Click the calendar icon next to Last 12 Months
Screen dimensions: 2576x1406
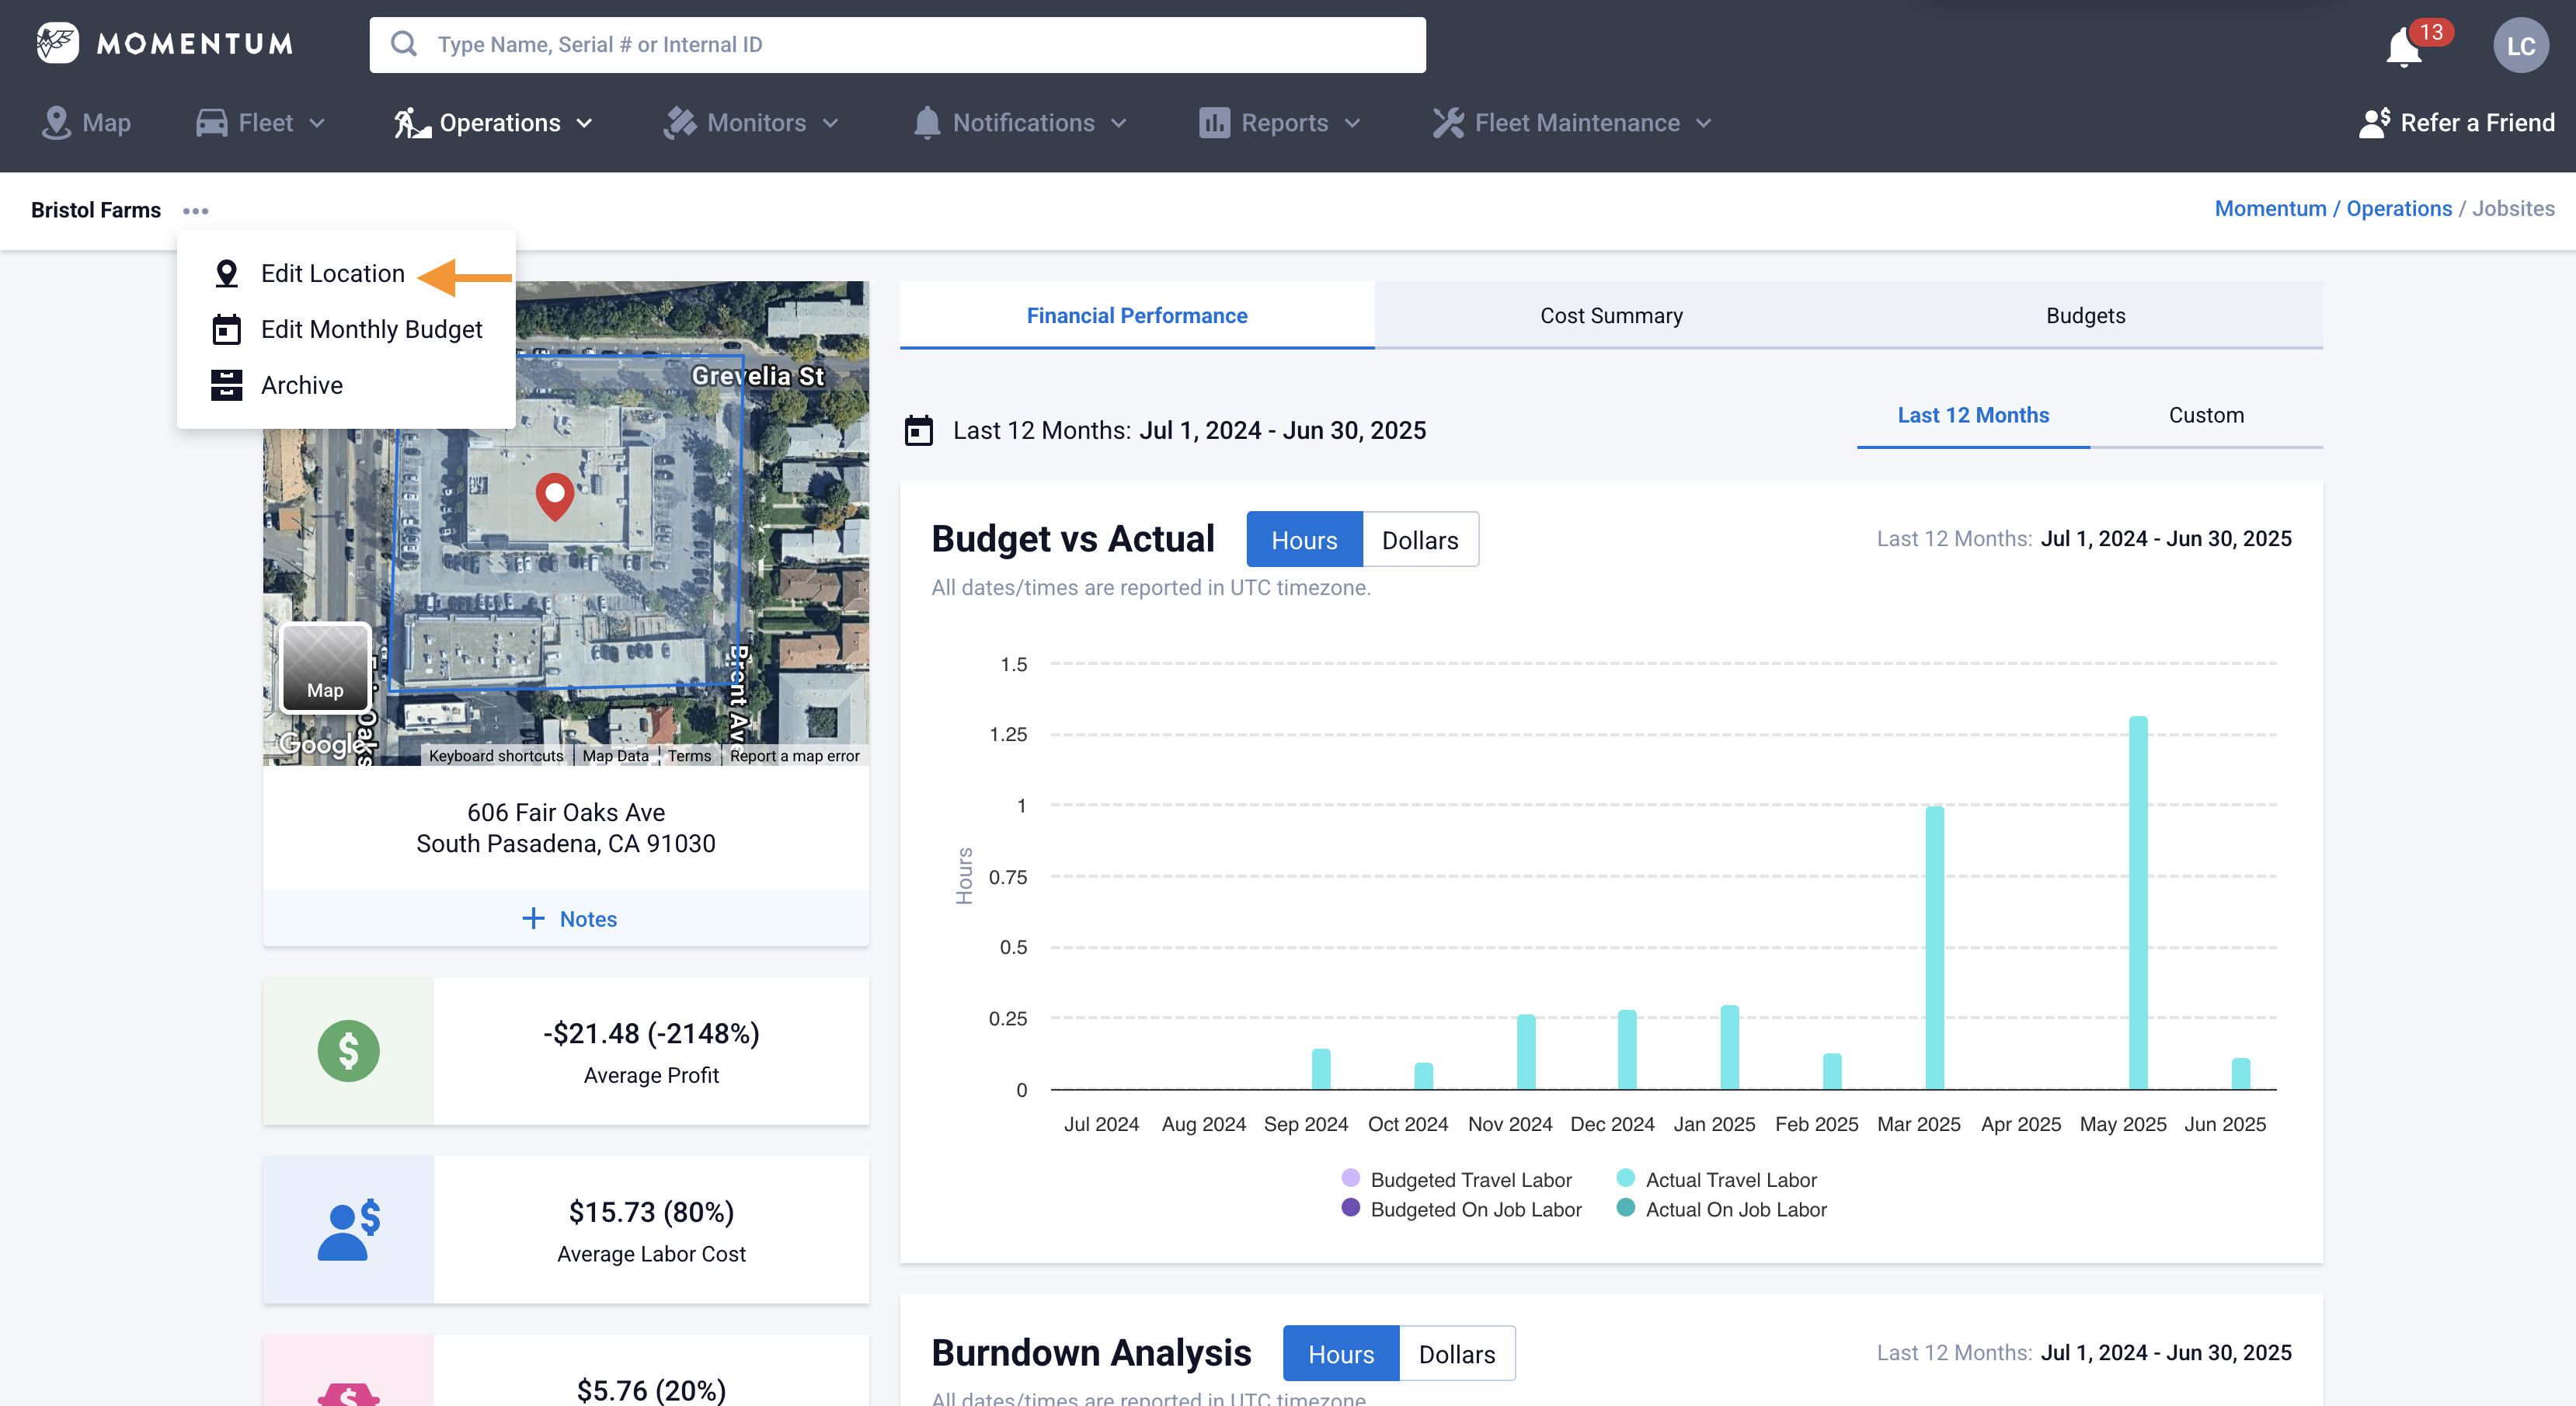[918, 431]
